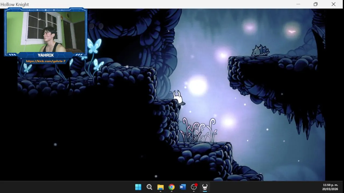Click the date 20/03/2026 in tray

click(330, 189)
